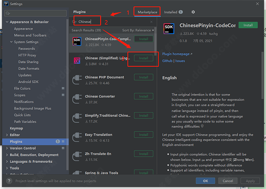Click the project-level icon beside Scopes
Screen dimensions: 266x189
tap(63, 95)
